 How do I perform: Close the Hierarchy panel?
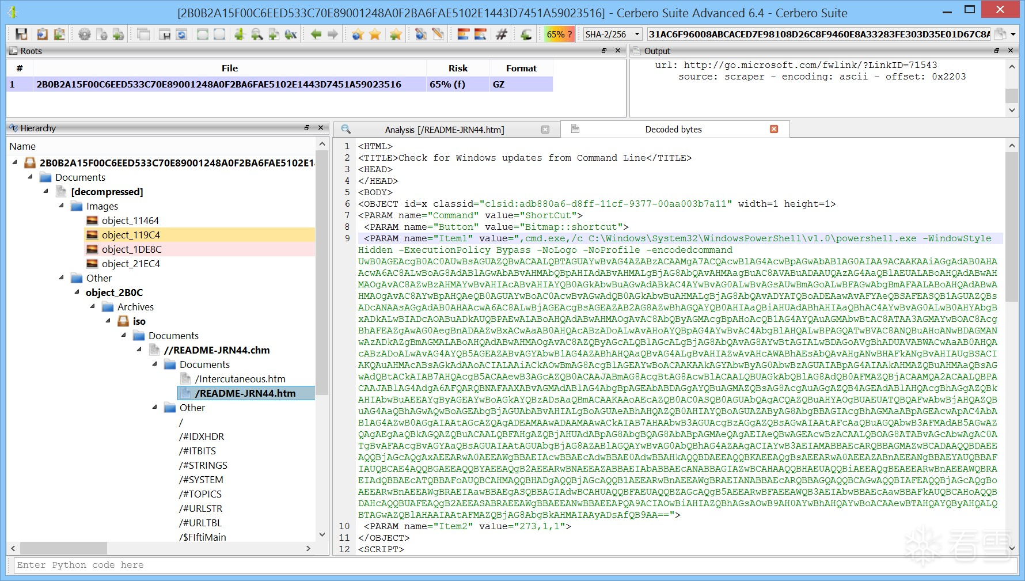321,128
